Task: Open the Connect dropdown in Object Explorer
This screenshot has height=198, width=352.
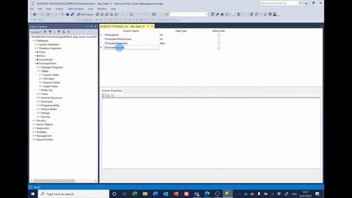Action: pos(36,32)
